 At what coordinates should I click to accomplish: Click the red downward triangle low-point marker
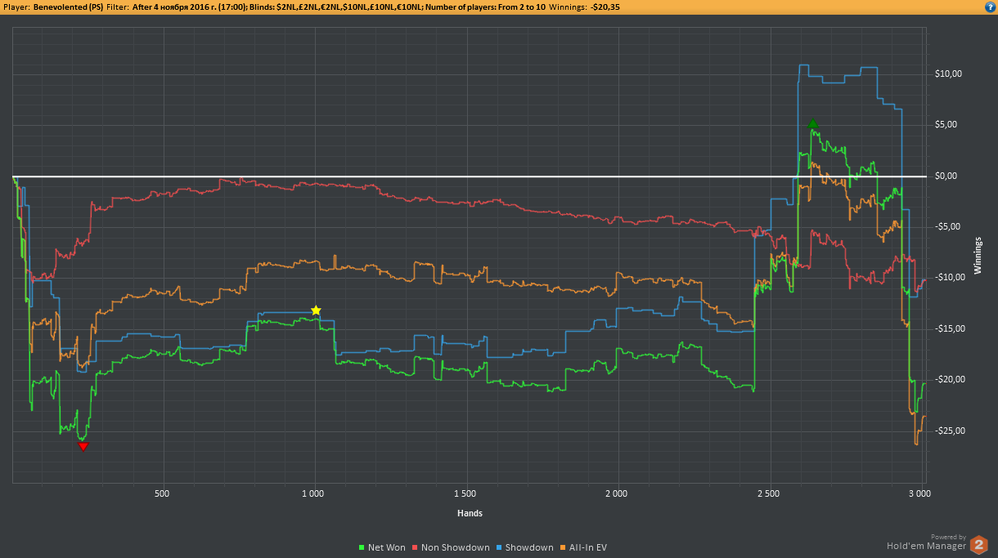(83, 446)
